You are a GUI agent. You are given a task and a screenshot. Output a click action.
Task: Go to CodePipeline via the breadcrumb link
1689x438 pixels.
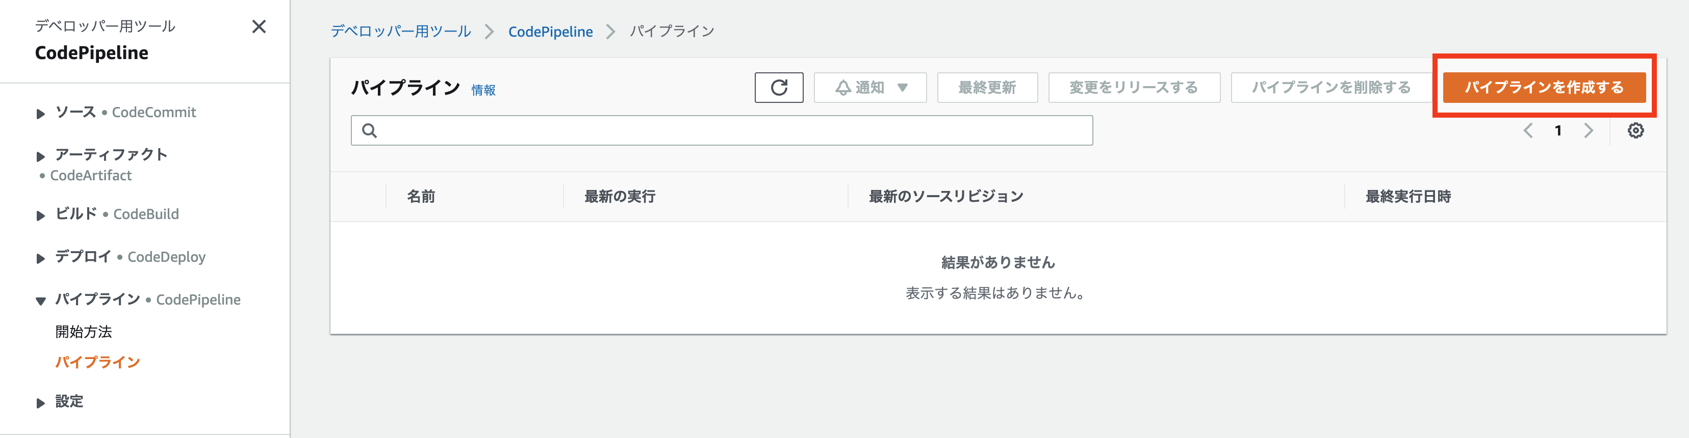click(550, 31)
